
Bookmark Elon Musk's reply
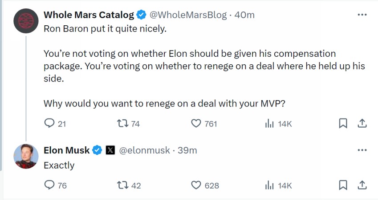coord(343,185)
